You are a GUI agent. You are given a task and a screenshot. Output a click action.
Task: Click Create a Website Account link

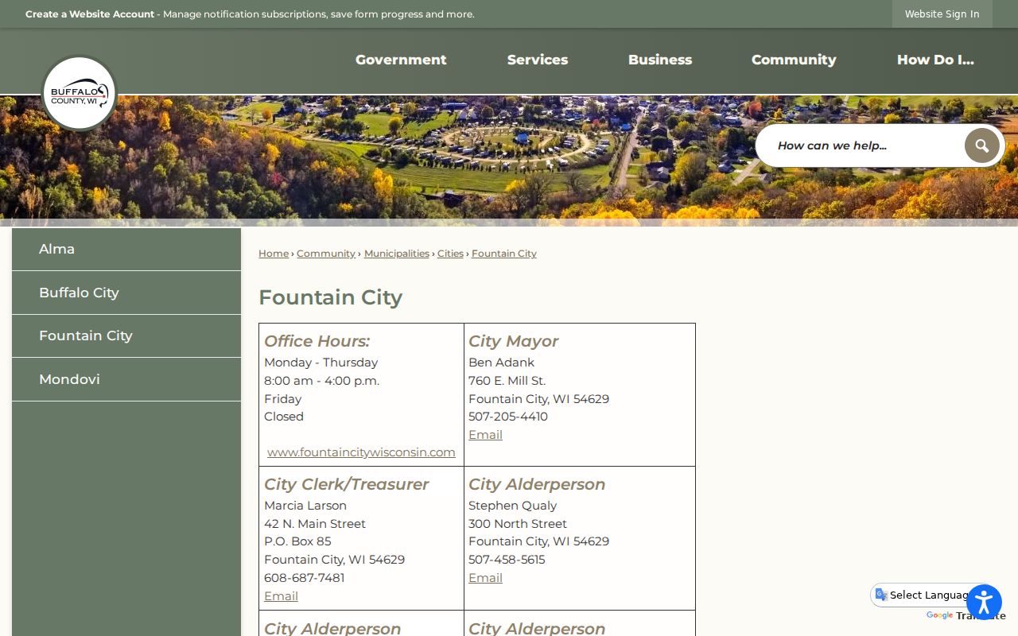coord(90,14)
